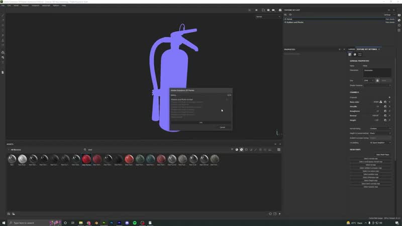Open the Settings dropdown in Texture Set List

pos(389,15)
